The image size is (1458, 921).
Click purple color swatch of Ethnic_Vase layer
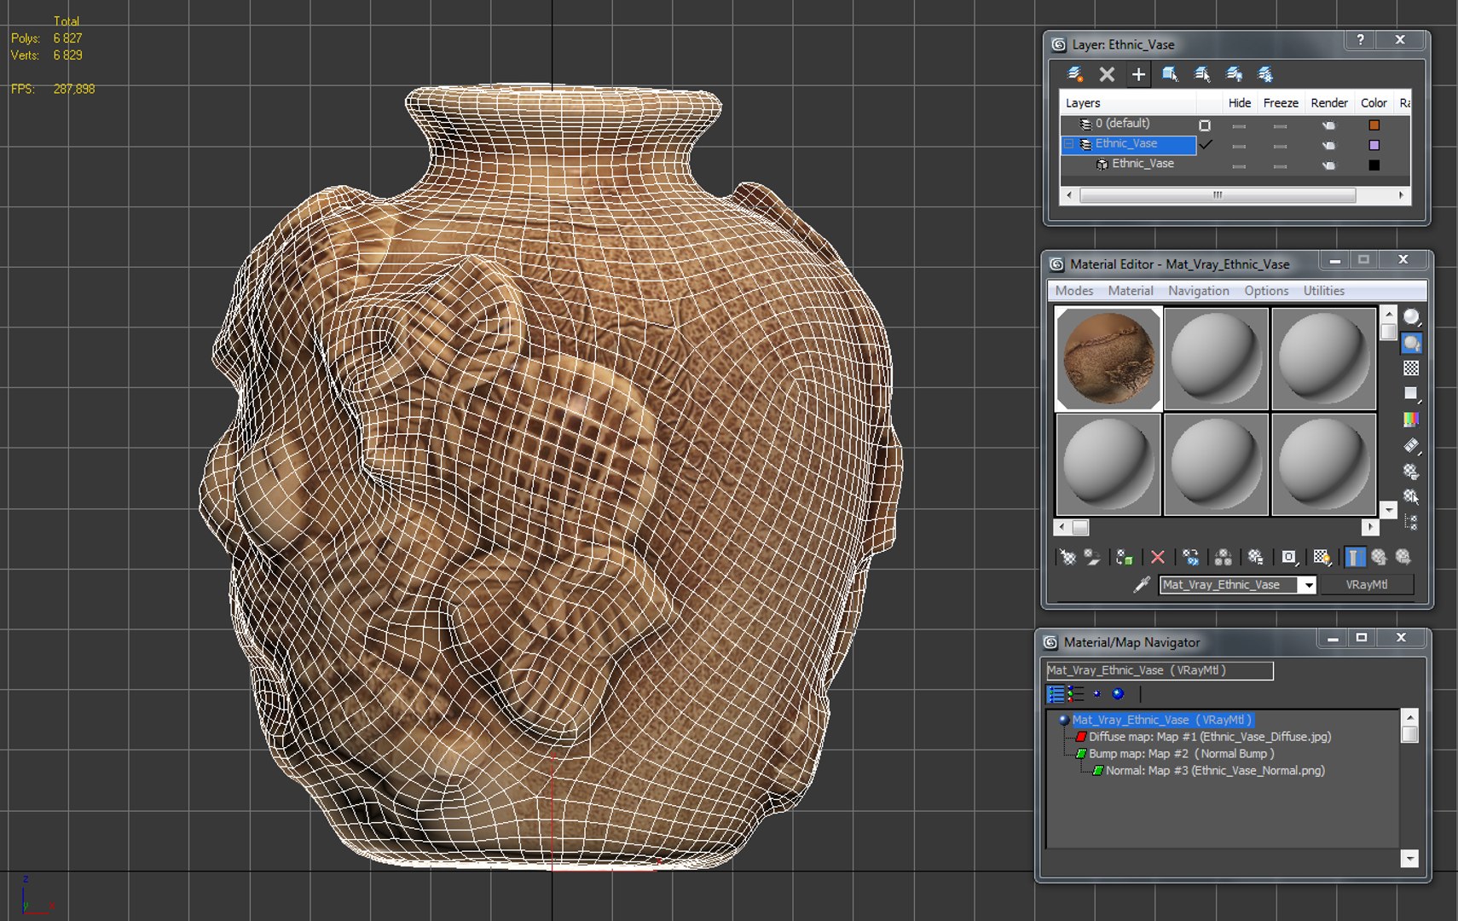(x=1374, y=145)
